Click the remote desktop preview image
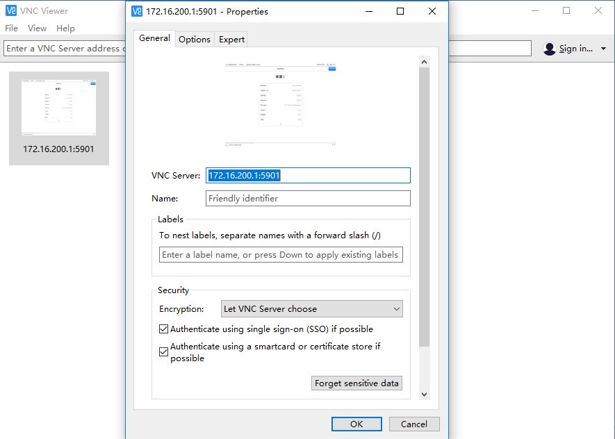Viewport: 615px width, 439px height. [x=281, y=104]
